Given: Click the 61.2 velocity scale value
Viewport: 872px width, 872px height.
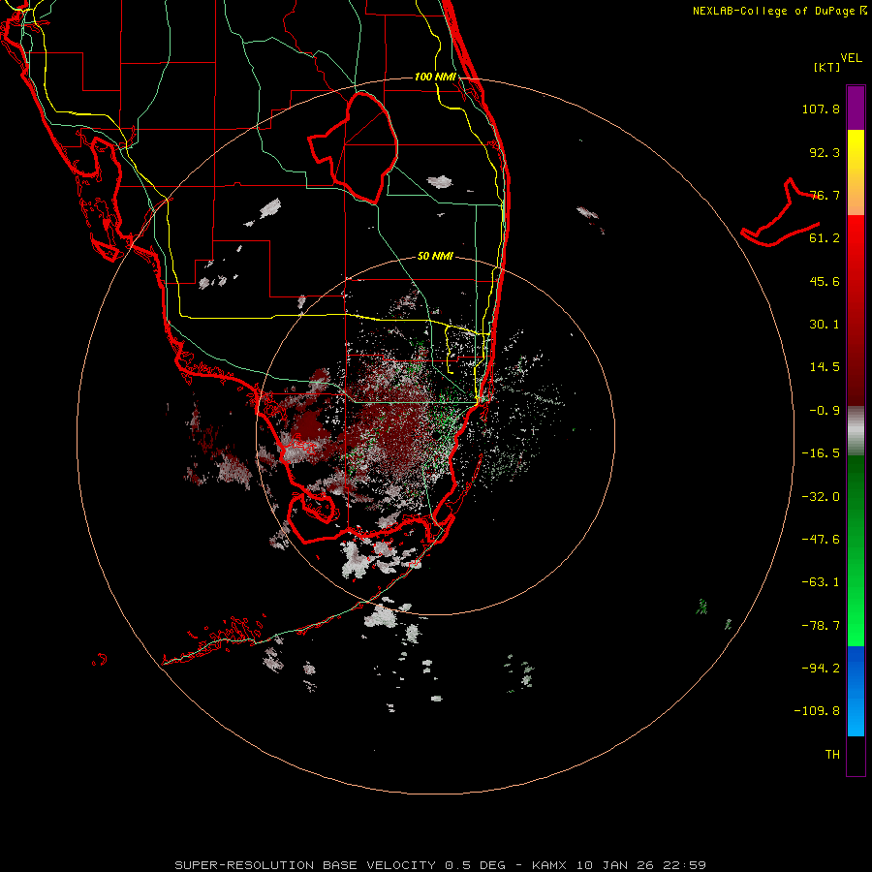Looking at the screenshot, I should point(825,238).
